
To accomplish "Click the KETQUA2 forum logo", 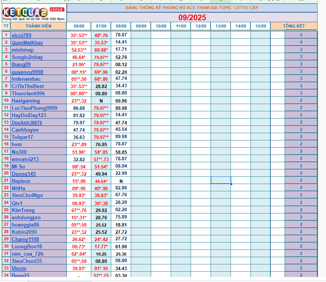I will pyautogui.click(x=33, y=12).
